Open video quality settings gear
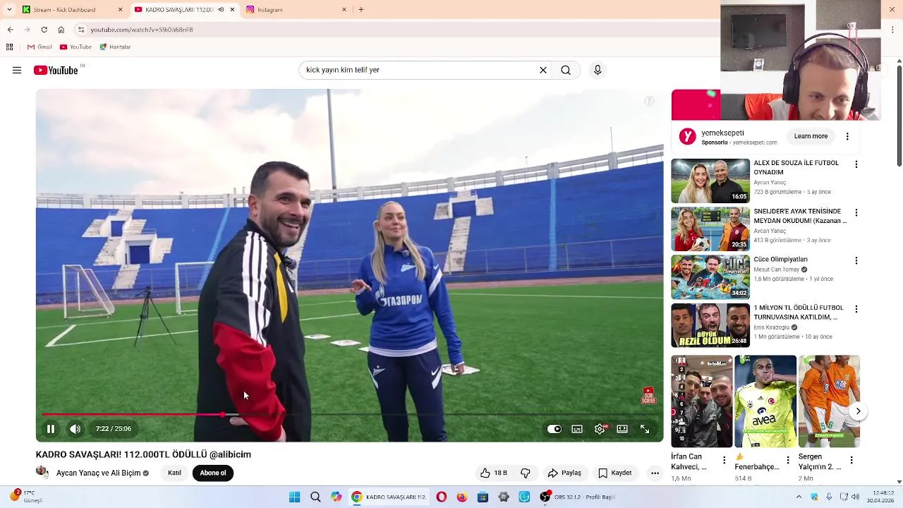Screen dimensions: 903x508 tap(600, 428)
